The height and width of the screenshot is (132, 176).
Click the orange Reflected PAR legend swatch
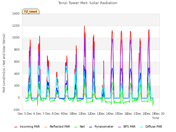pos(46,127)
